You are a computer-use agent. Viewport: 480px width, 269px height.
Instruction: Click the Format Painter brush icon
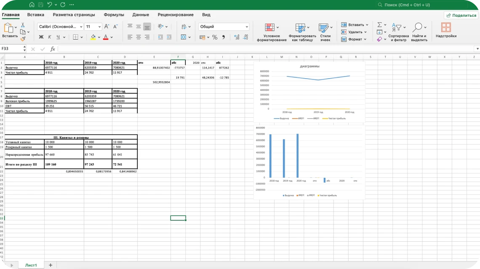pos(23,39)
